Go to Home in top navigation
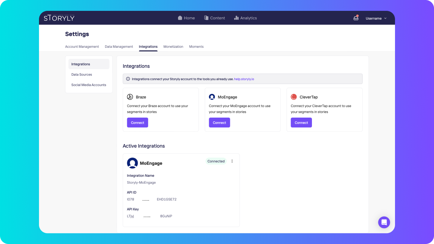 [186, 18]
